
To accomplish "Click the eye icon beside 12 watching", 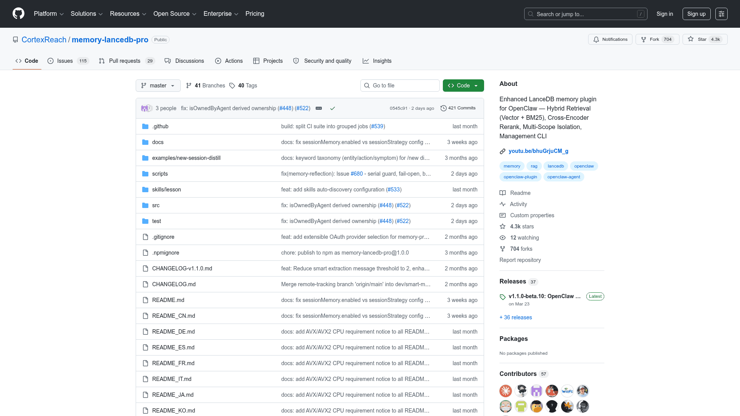I will tap(503, 238).
